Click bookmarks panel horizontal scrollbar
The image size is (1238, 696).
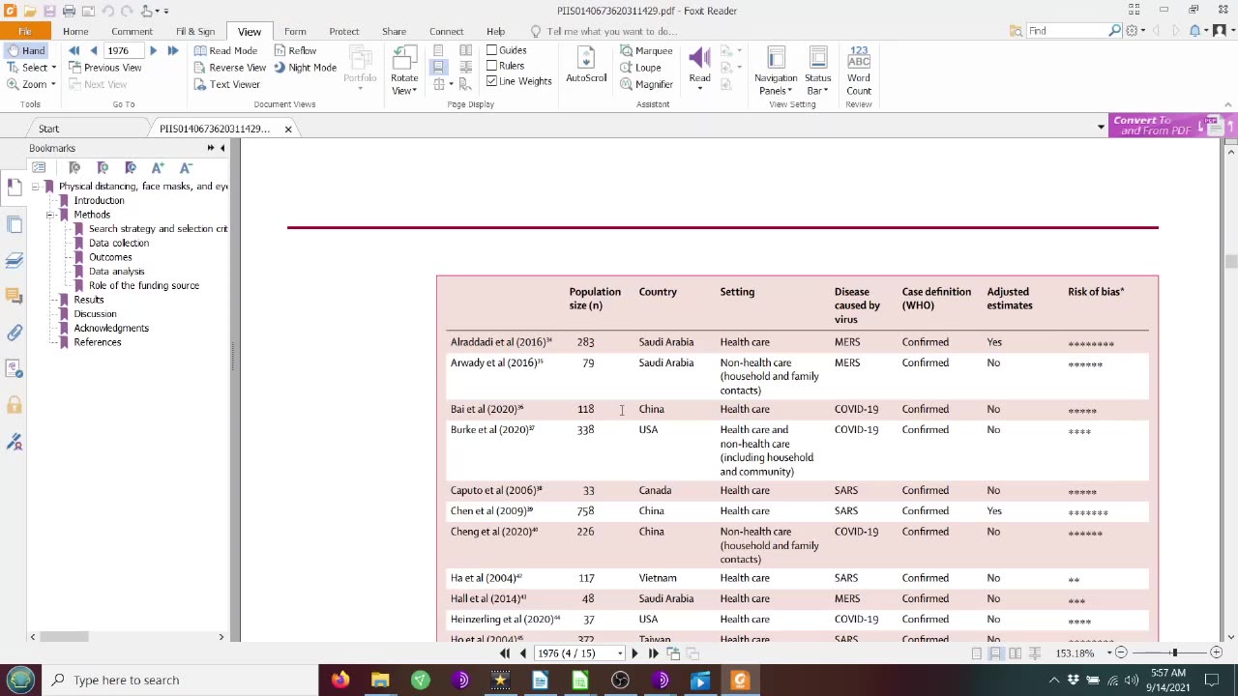64,636
